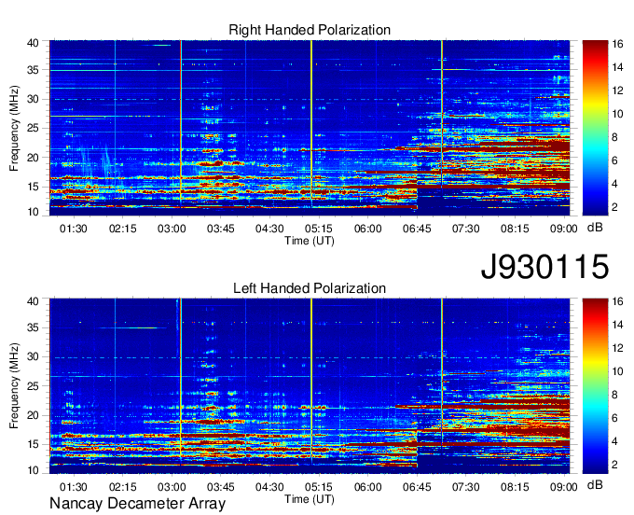Click the 25 MHz tick of Right Handed plot

pos(34,128)
